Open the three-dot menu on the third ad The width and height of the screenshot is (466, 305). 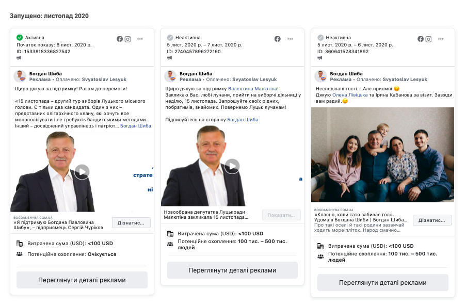coord(441,39)
